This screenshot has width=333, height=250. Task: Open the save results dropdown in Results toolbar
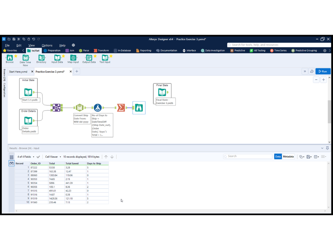(309, 157)
